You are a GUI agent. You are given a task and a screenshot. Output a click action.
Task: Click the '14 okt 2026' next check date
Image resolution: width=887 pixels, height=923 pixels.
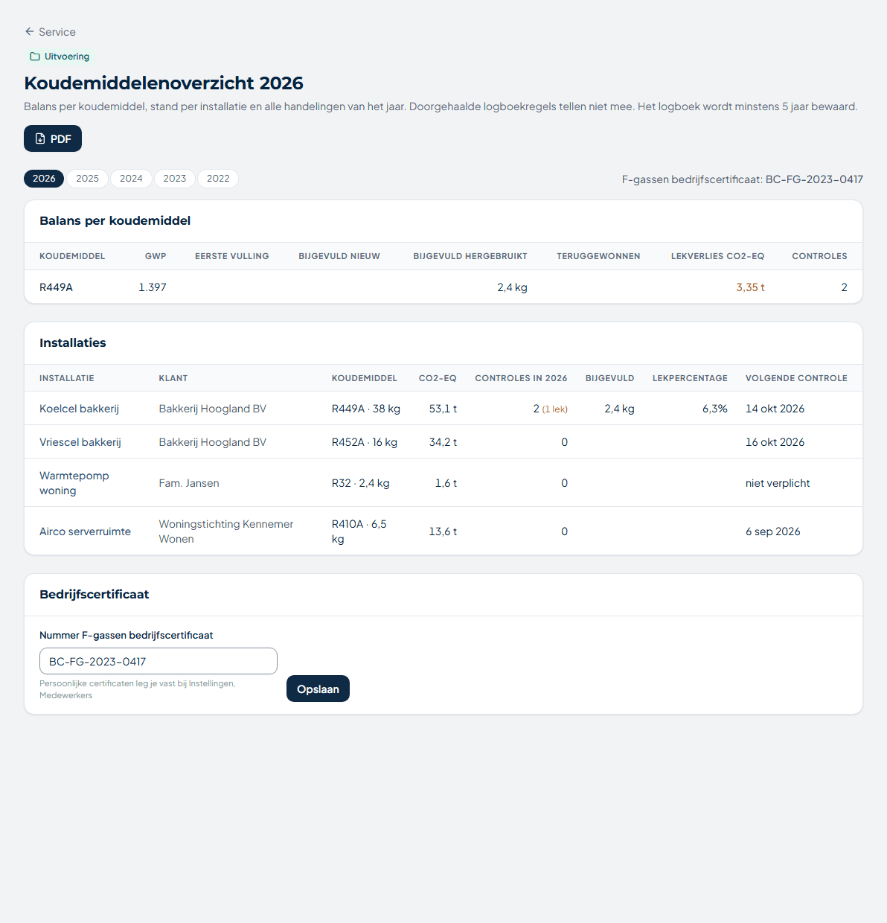[x=775, y=409]
